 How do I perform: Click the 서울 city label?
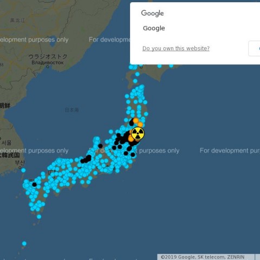[6, 143]
